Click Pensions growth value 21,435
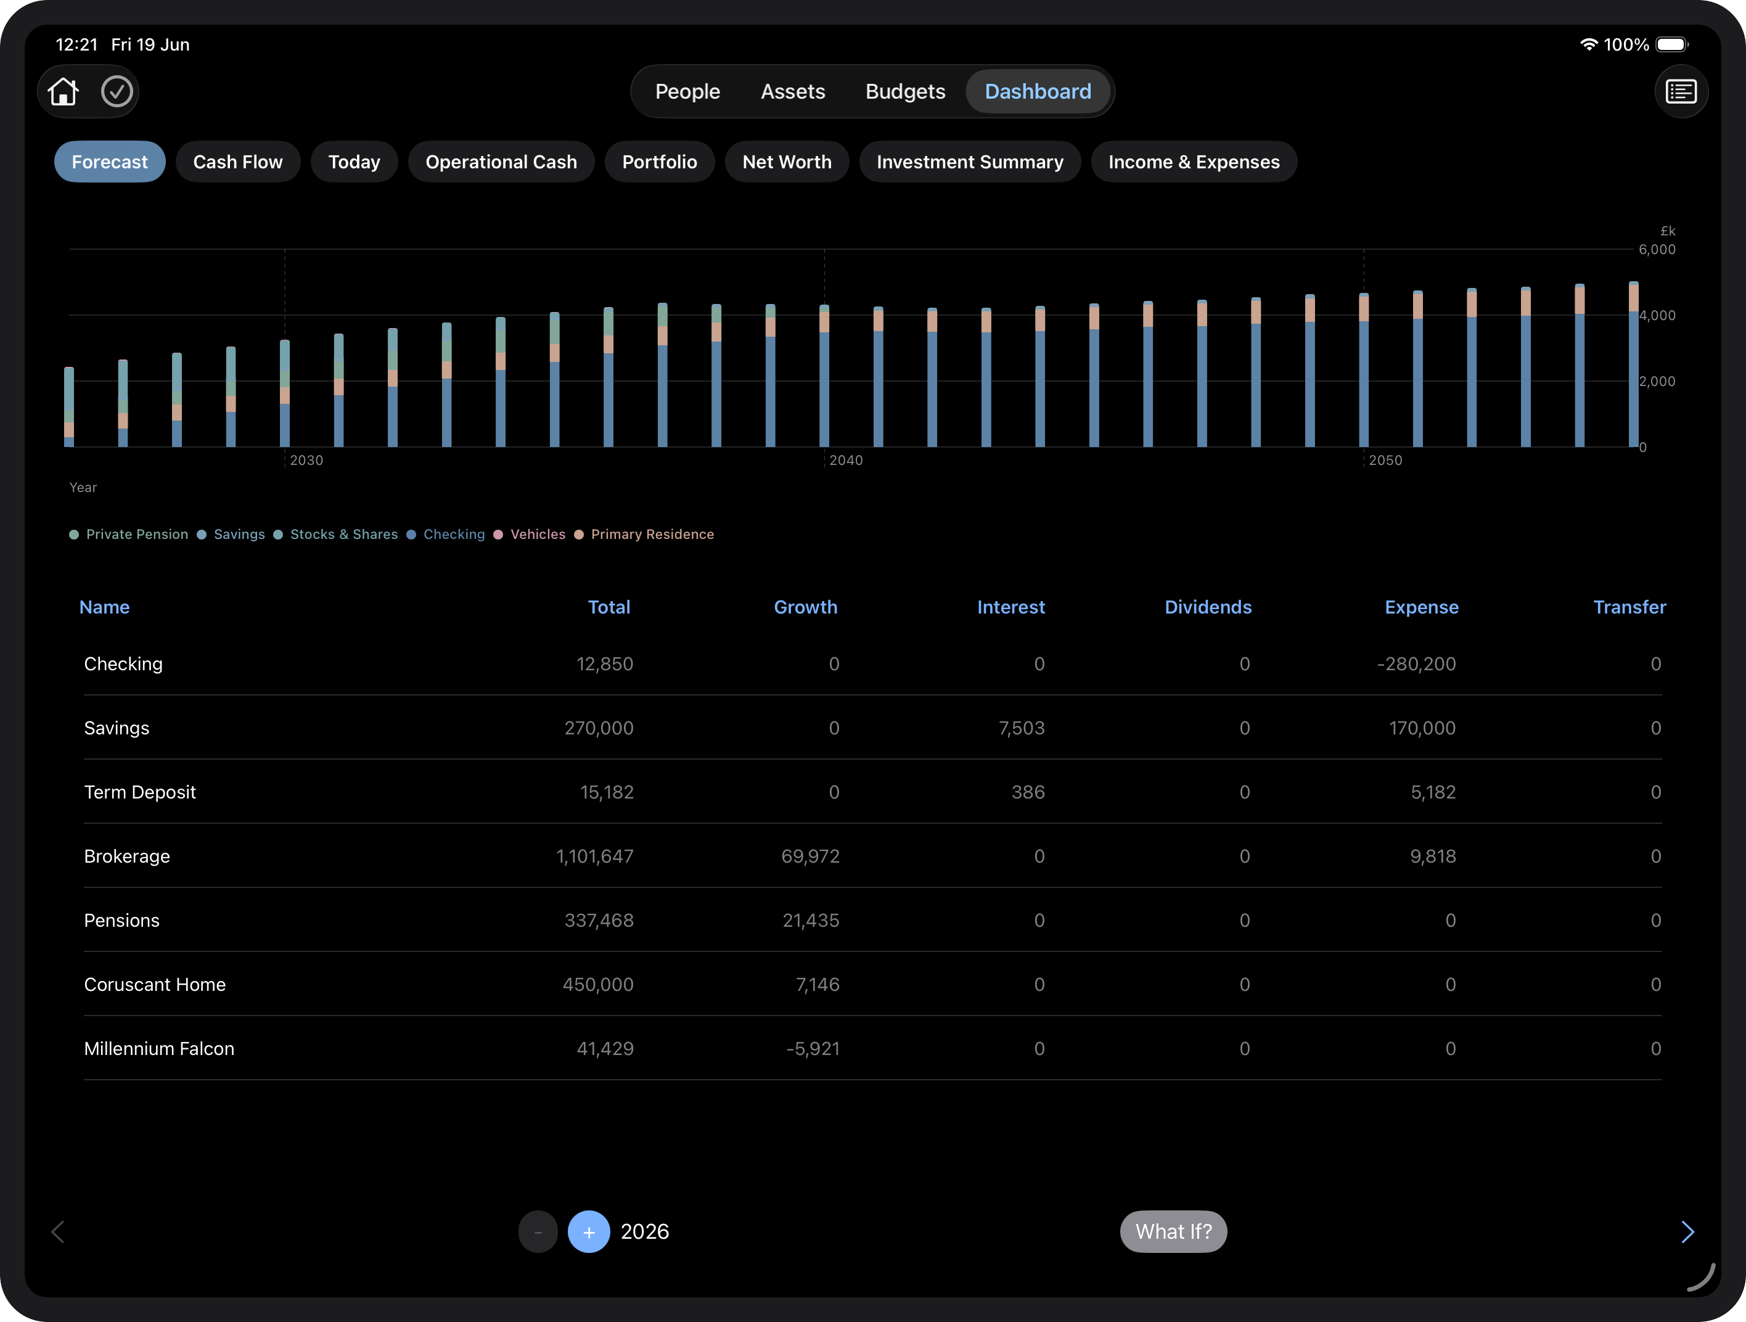The image size is (1746, 1322). tap(811, 920)
